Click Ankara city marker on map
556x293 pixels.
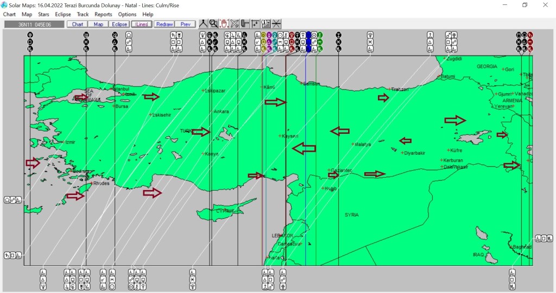[x=212, y=112]
